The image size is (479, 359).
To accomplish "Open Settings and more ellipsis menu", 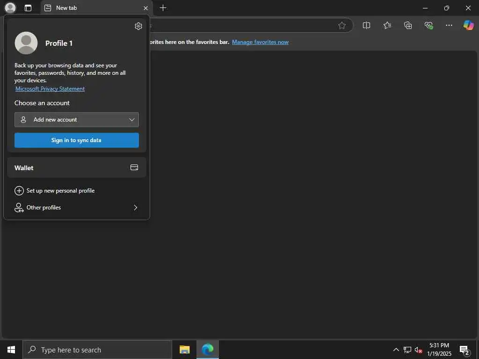I will pos(449,25).
